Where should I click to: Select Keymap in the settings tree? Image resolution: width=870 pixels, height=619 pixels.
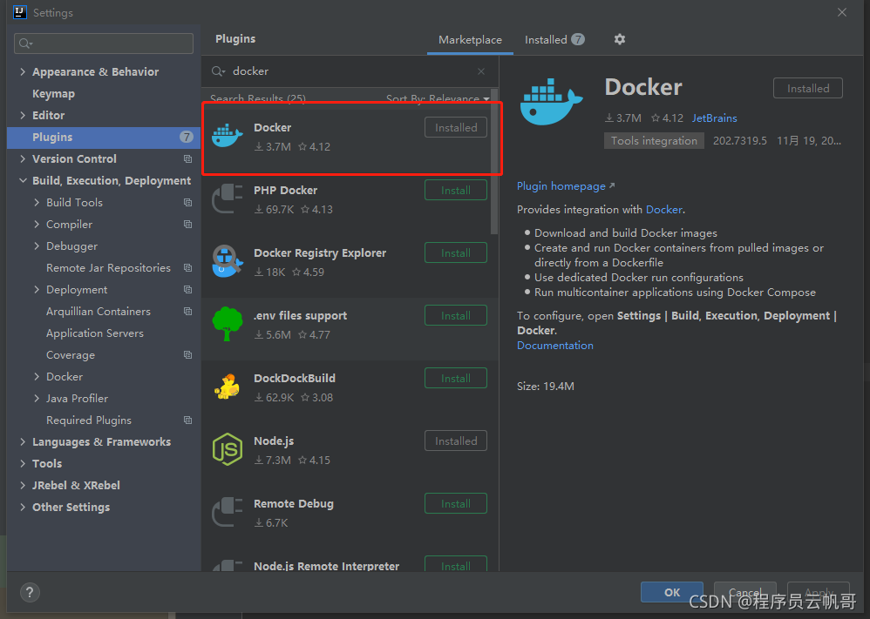tap(53, 94)
